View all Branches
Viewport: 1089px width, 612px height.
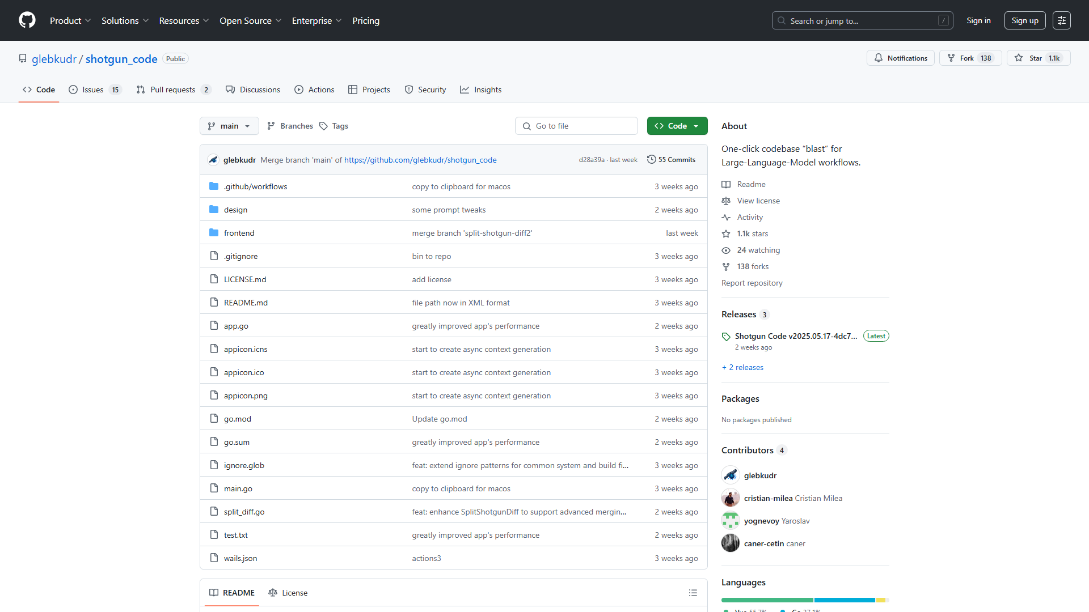[x=290, y=126]
